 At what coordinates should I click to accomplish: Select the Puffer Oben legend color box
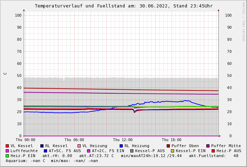168,146
